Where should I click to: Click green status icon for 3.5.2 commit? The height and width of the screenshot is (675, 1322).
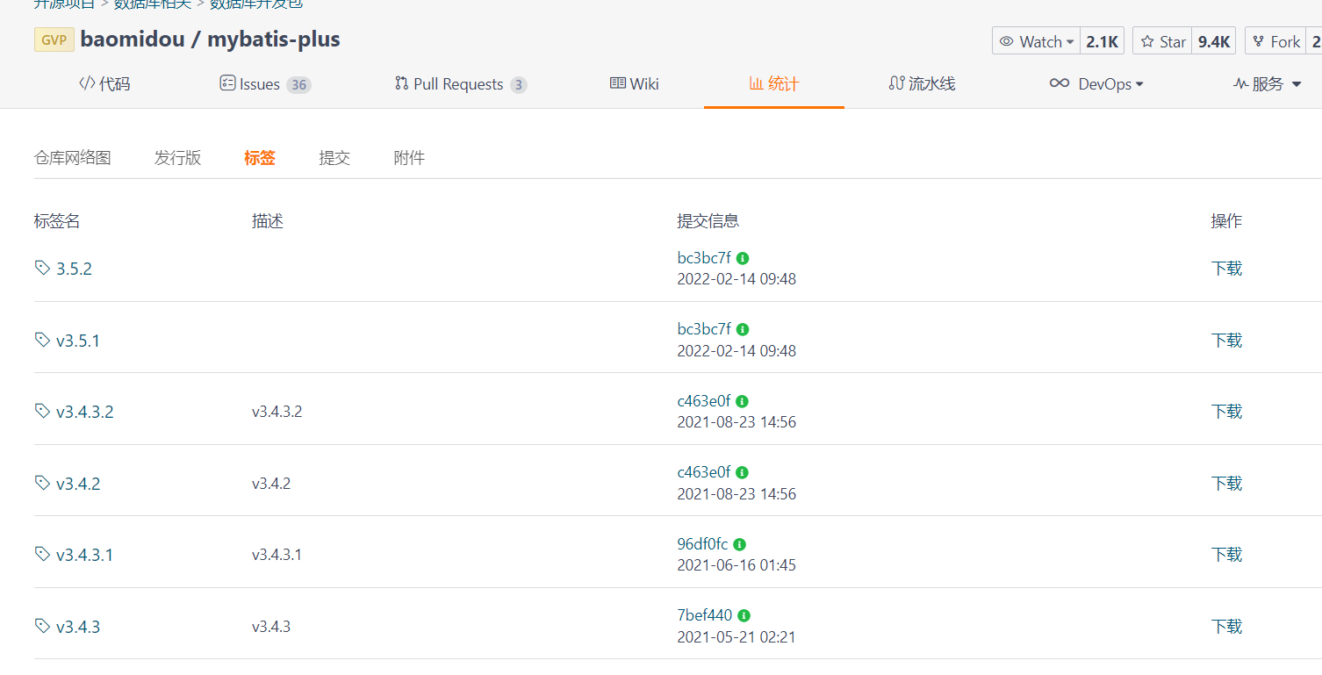point(743,258)
